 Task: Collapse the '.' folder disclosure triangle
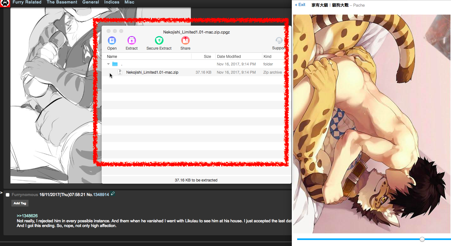point(109,64)
